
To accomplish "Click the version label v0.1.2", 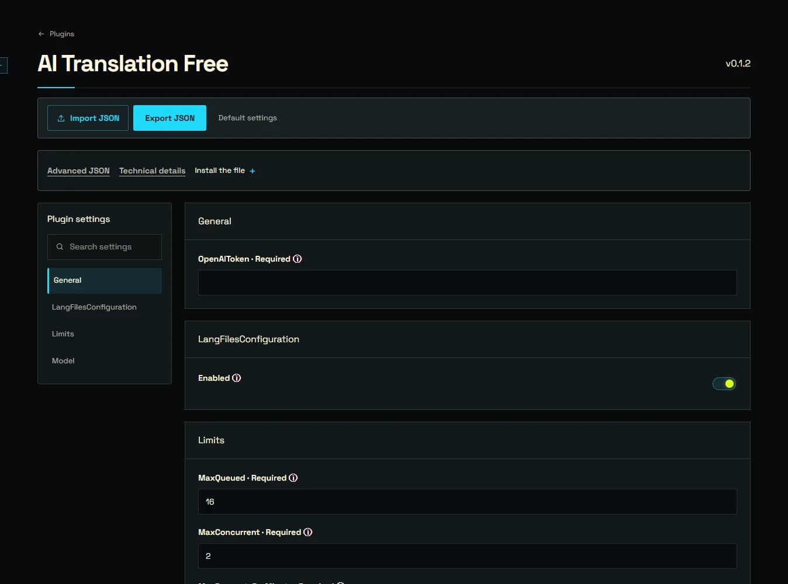I will coord(738,63).
